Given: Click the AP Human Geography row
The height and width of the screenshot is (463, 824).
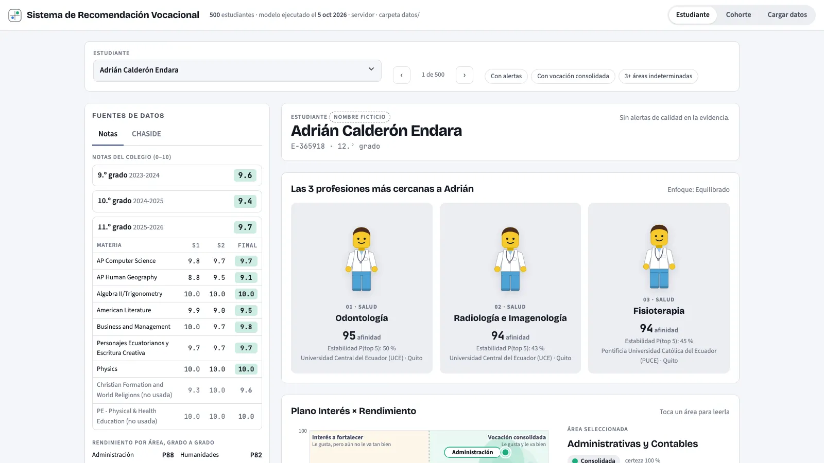Looking at the screenshot, I should tap(177, 278).
